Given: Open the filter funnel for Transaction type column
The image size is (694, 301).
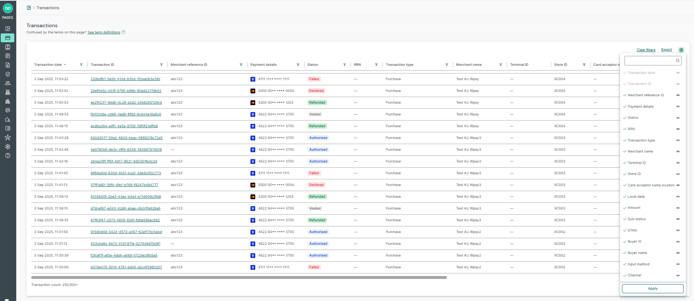Looking at the screenshot, I should (447, 65).
